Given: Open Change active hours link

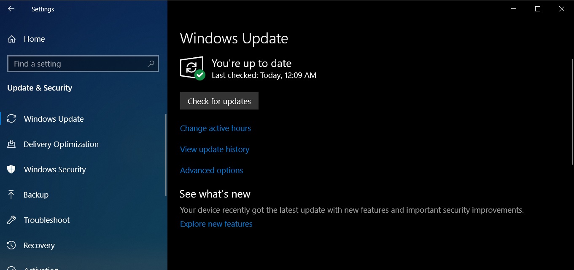Looking at the screenshot, I should [216, 128].
